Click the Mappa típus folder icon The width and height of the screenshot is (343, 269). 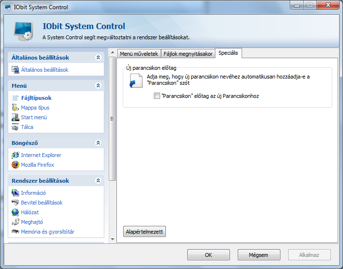(16, 108)
